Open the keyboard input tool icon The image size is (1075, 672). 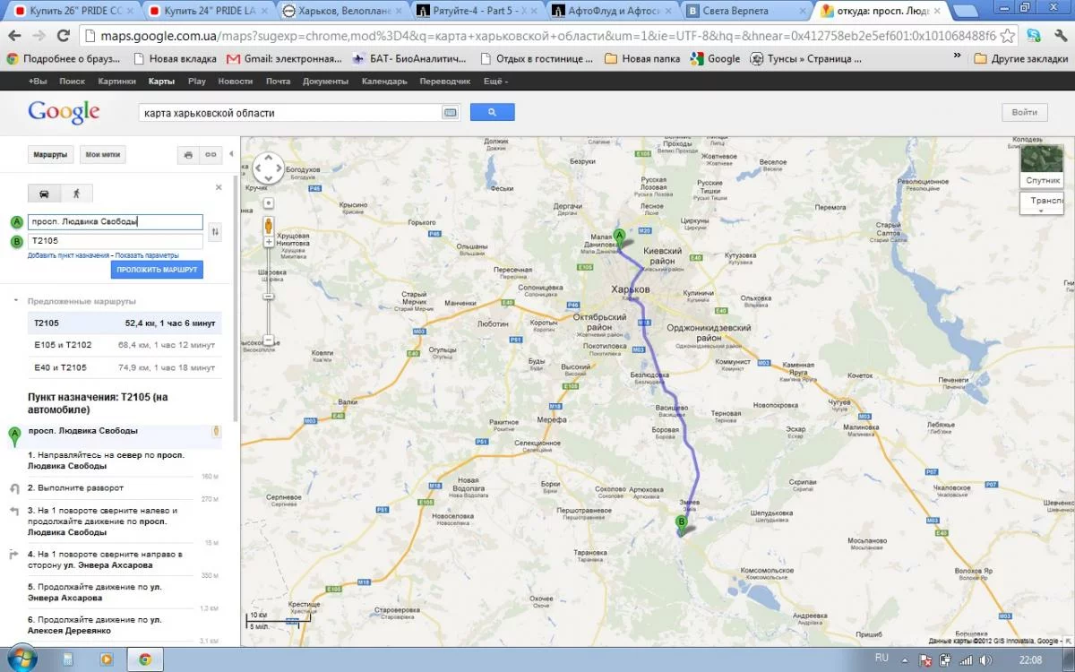point(450,113)
